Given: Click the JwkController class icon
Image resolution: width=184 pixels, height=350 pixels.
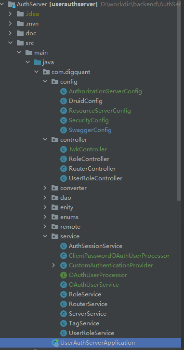Looking at the screenshot, I should [64, 149].
